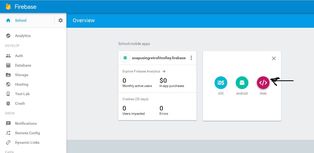Click the Auth people icon

point(8,56)
